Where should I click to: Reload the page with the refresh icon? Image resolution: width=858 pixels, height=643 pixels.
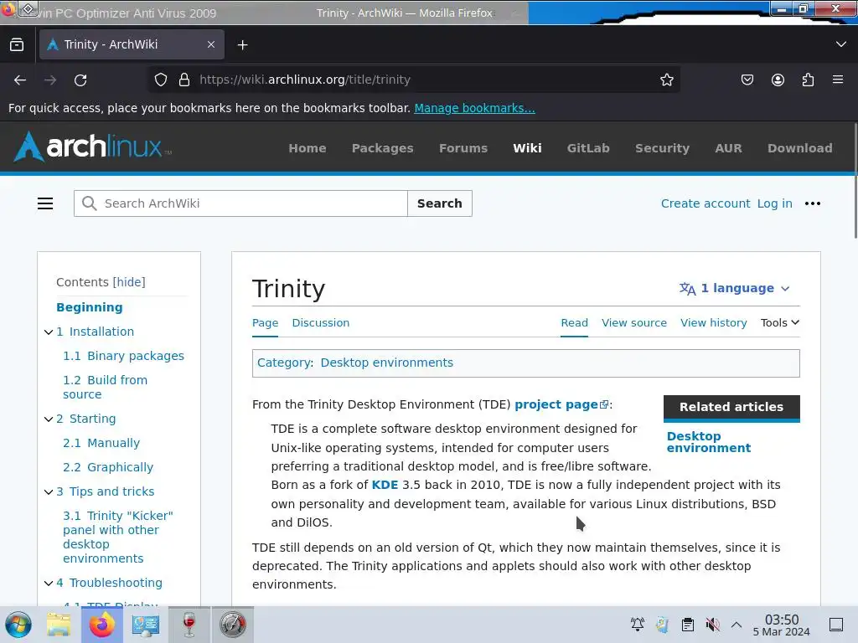[x=80, y=80]
